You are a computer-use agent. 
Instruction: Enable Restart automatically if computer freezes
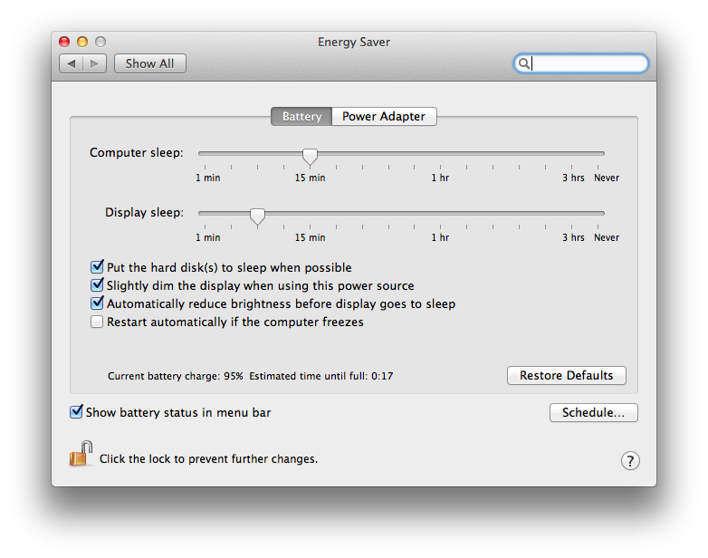(x=97, y=322)
